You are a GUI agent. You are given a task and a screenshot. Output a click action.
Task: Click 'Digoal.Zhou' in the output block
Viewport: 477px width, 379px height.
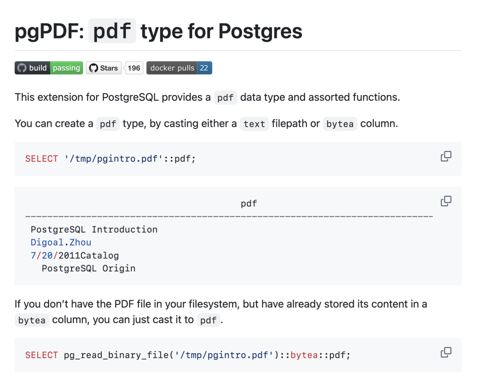tap(61, 243)
